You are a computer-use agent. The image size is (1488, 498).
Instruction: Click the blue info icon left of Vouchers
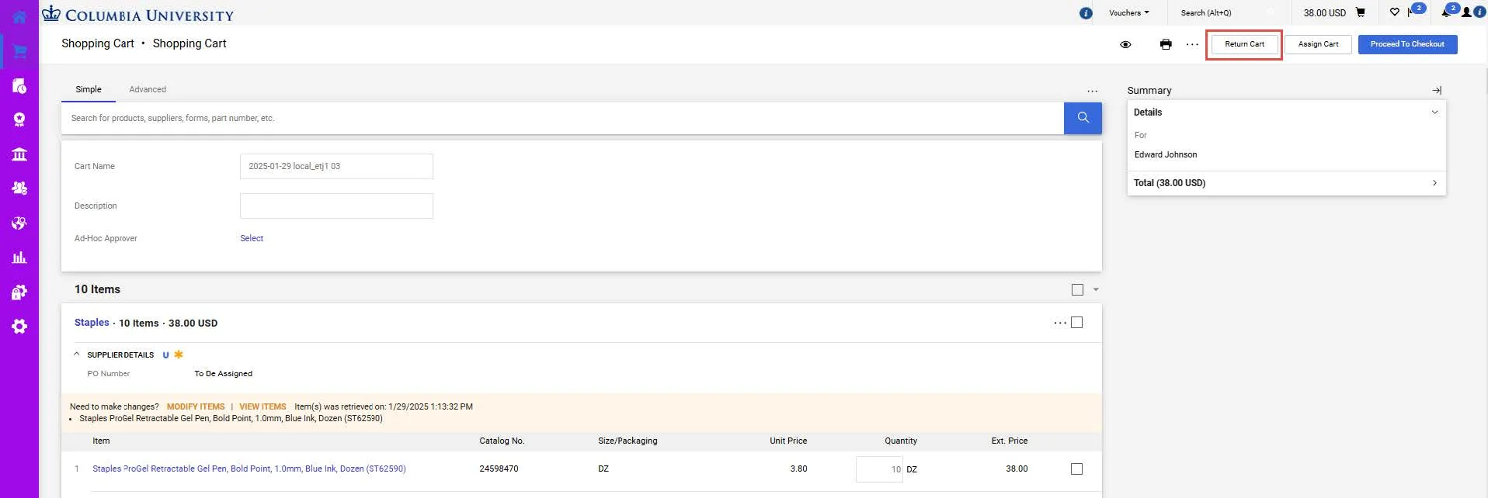[x=1086, y=13]
